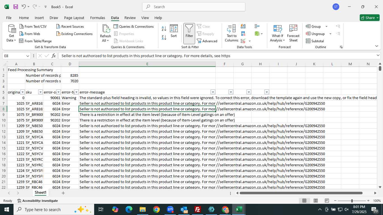Select From Table/Range option

[x=35, y=41]
